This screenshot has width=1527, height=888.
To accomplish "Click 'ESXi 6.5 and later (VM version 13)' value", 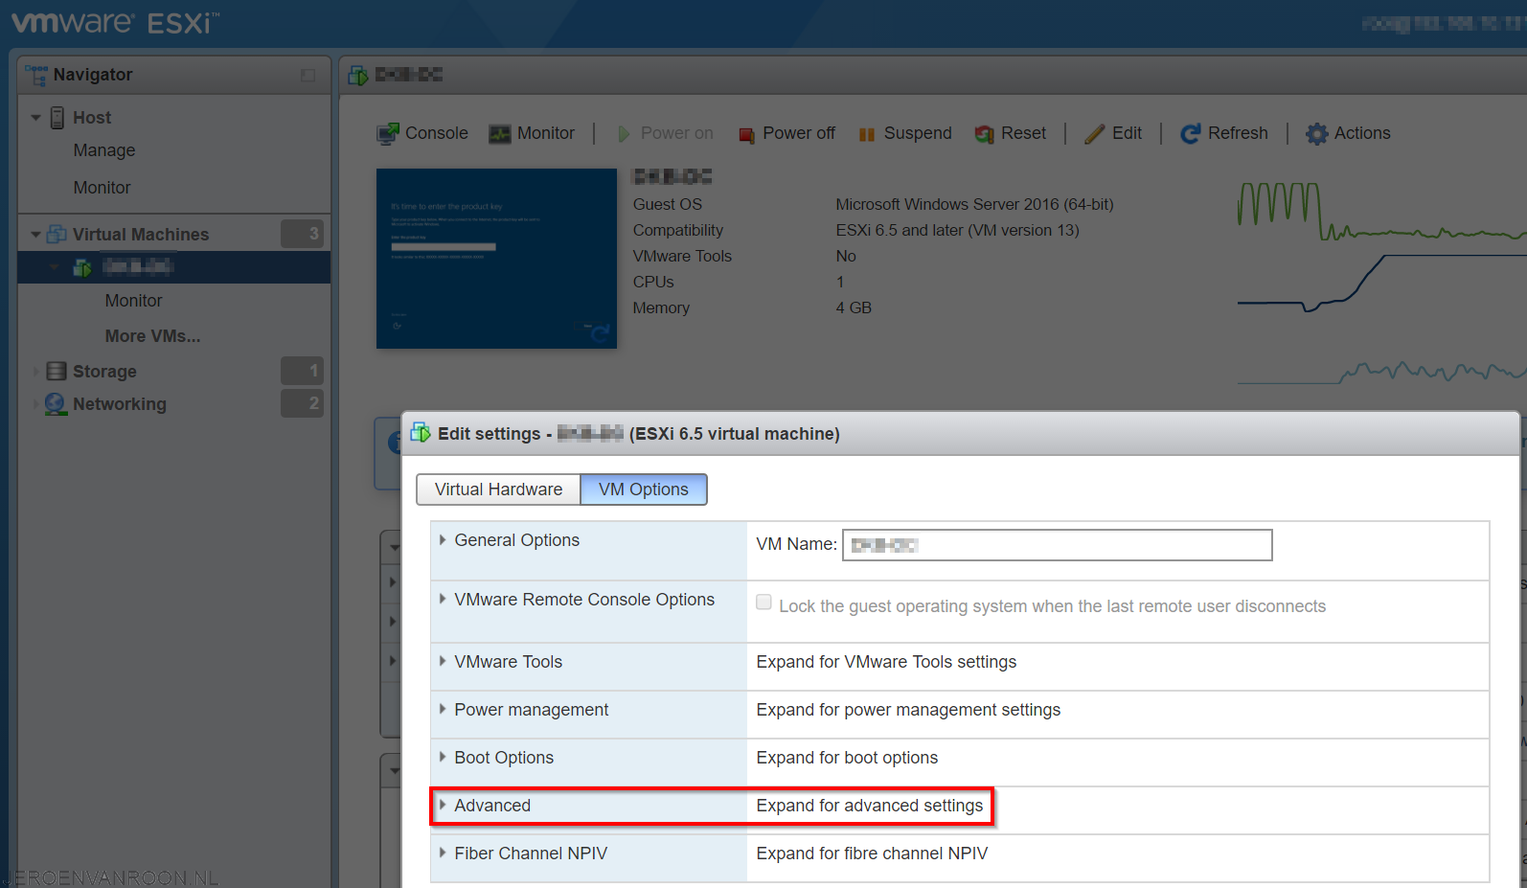I will [957, 230].
